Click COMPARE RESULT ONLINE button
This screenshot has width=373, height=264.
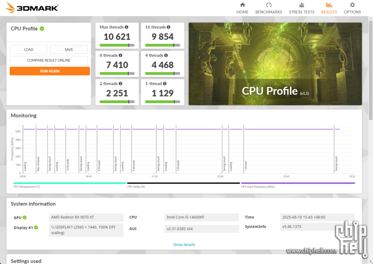point(49,60)
